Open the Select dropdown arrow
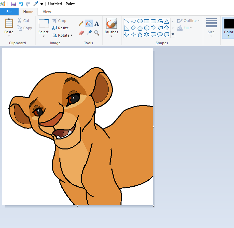The height and width of the screenshot is (228, 234). point(43,36)
